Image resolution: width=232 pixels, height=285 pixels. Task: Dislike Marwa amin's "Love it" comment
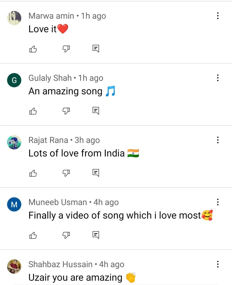(x=66, y=49)
